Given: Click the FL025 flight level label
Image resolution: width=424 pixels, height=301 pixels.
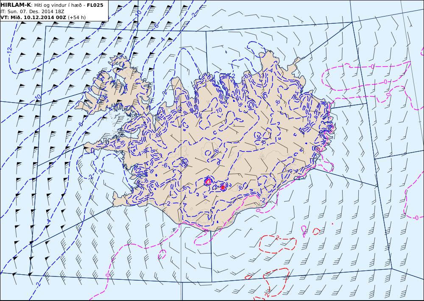Looking at the screenshot, I should tap(95, 5).
